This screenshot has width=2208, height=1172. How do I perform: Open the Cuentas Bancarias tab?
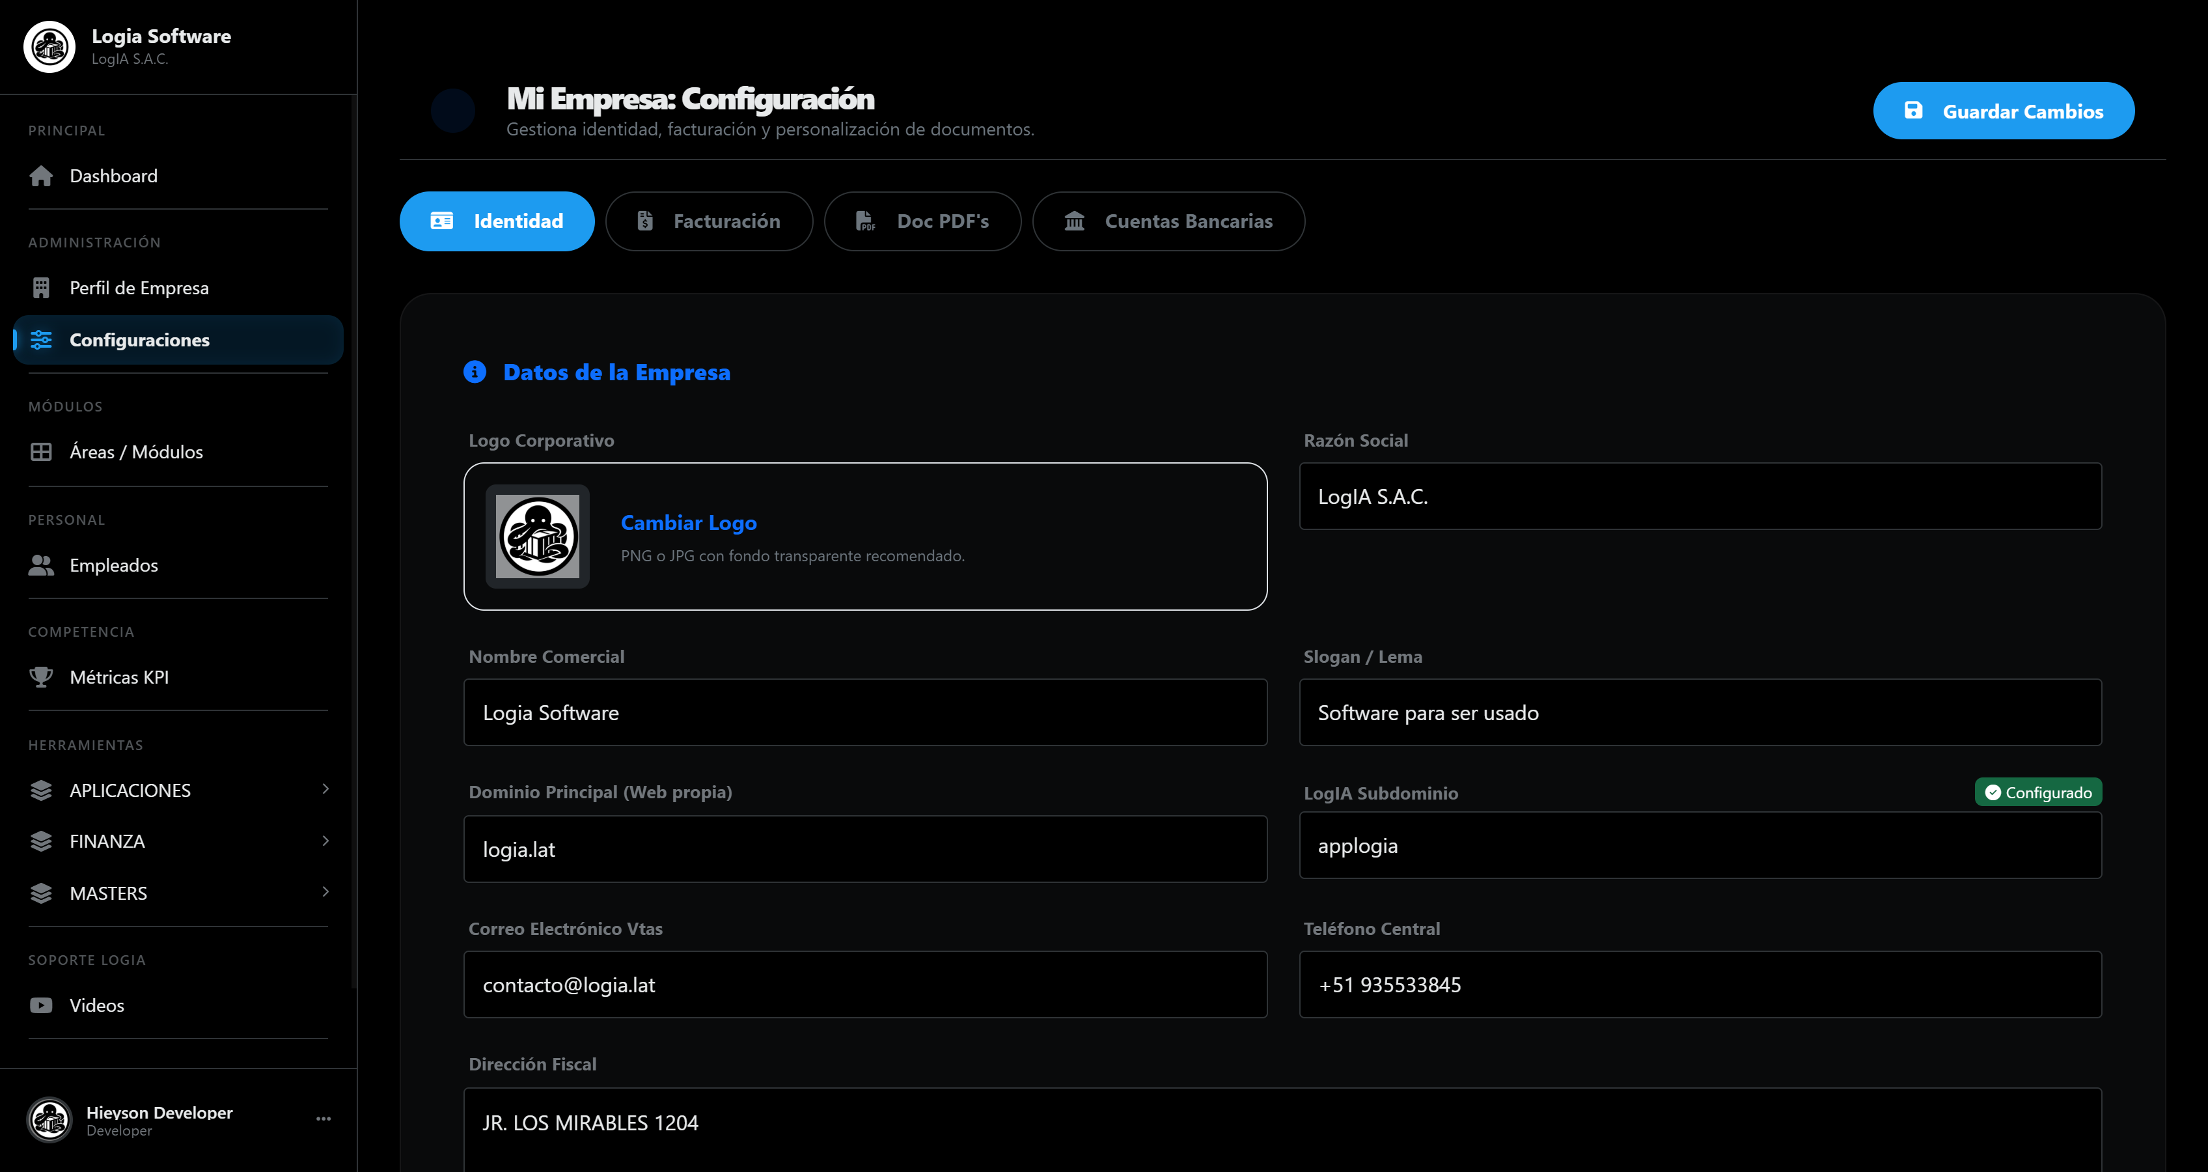(x=1168, y=221)
